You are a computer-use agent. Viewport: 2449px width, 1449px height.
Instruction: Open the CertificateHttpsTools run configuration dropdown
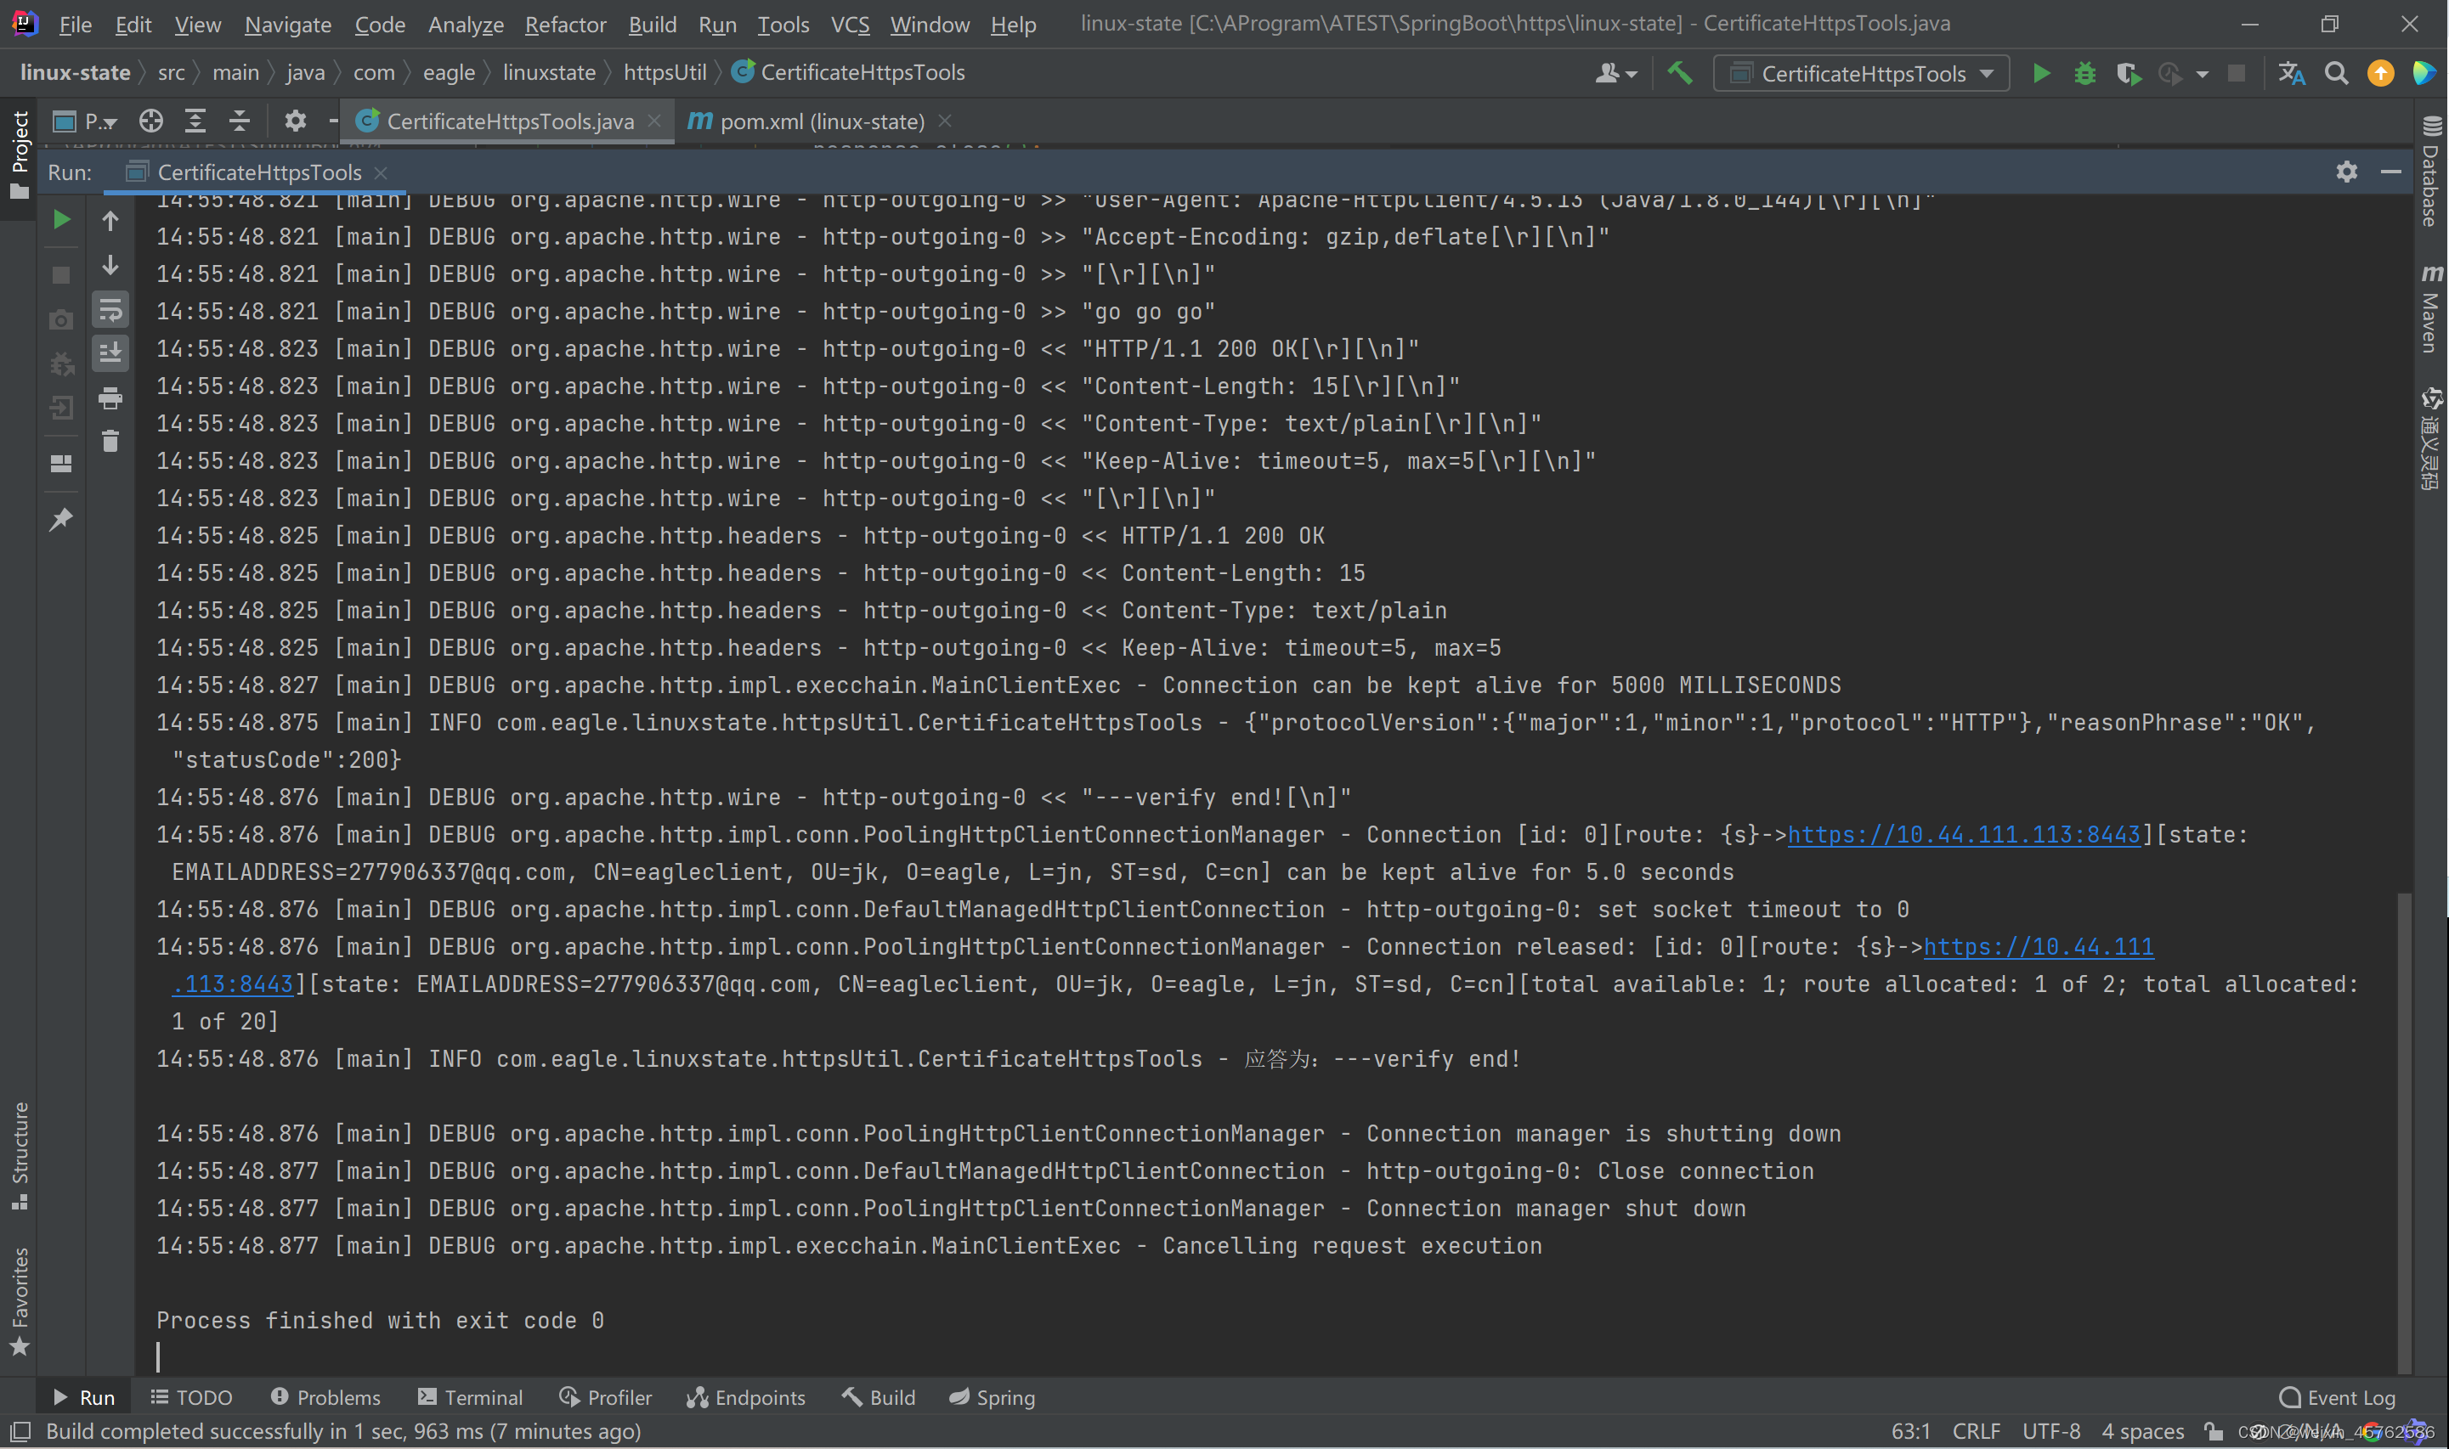(x=1859, y=72)
